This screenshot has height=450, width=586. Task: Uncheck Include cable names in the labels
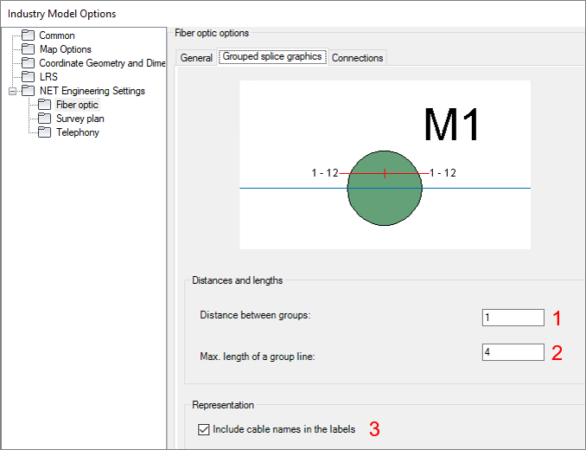click(x=203, y=429)
